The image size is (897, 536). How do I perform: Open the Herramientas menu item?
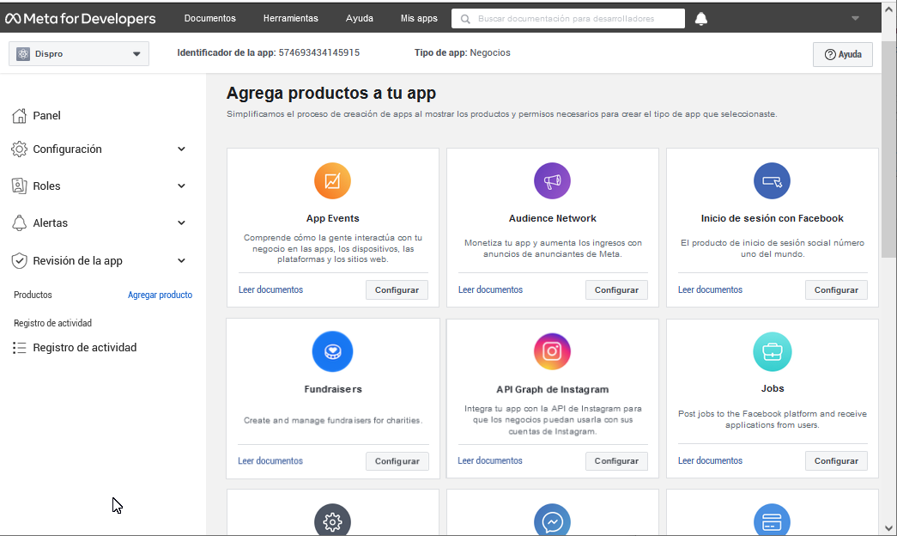[290, 18]
